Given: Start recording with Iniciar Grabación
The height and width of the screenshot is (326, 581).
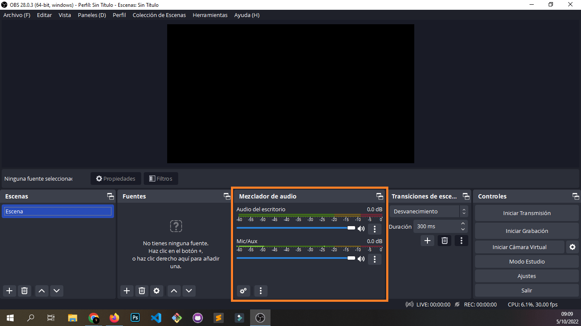Looking at the screenshot, I should (x=527, y=231).
